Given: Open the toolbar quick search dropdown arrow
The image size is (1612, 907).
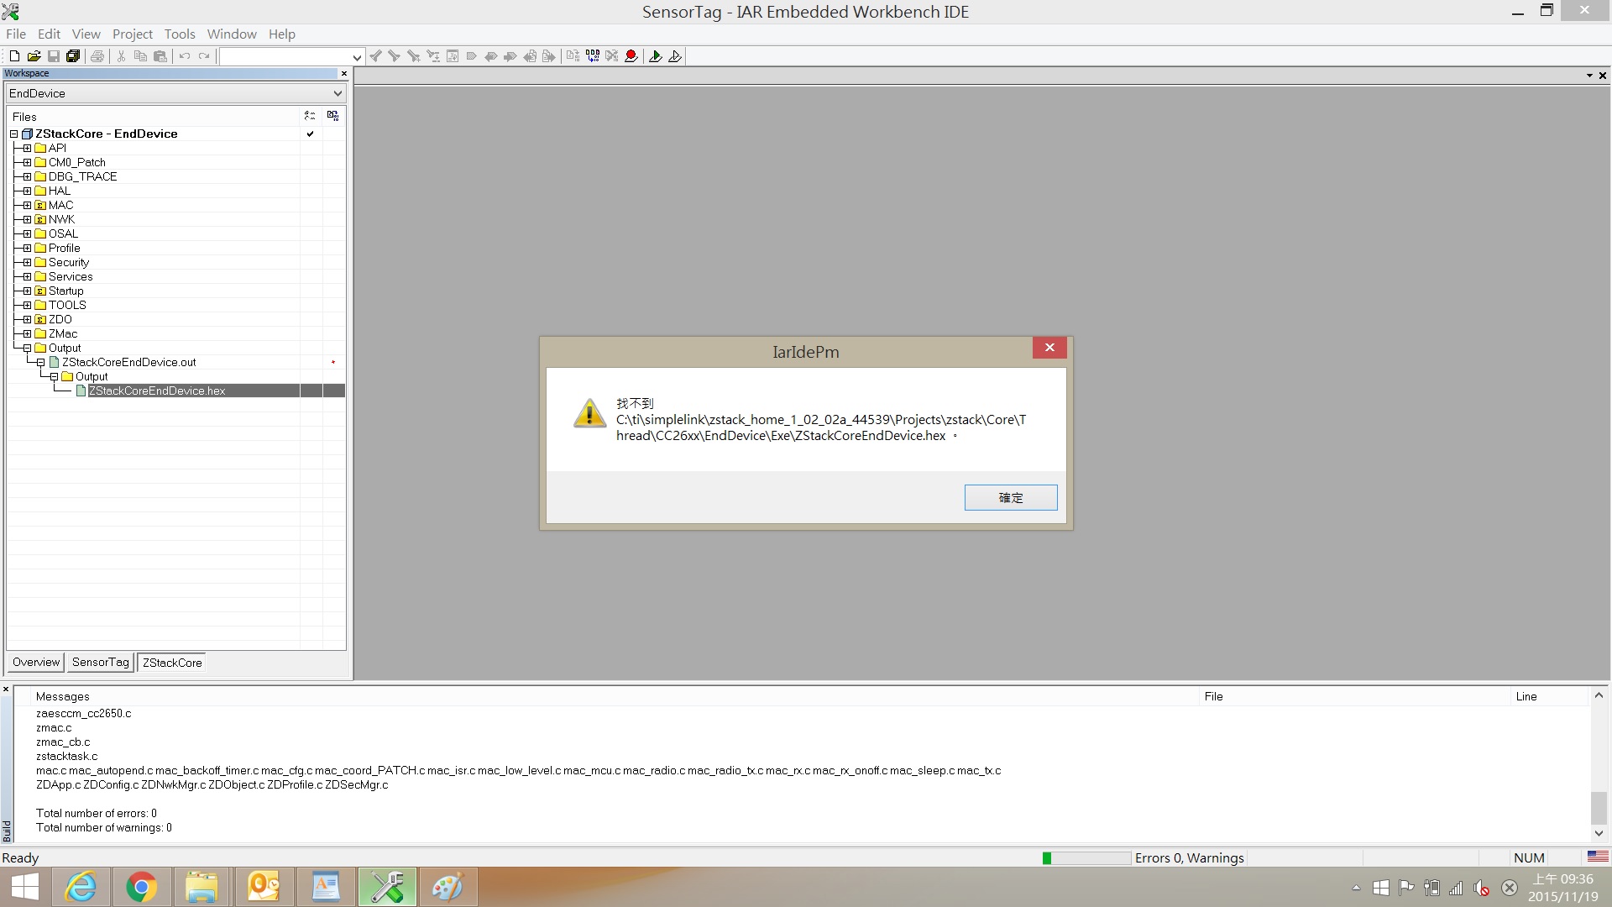Looking at the screenshot, I should [357, 57].
